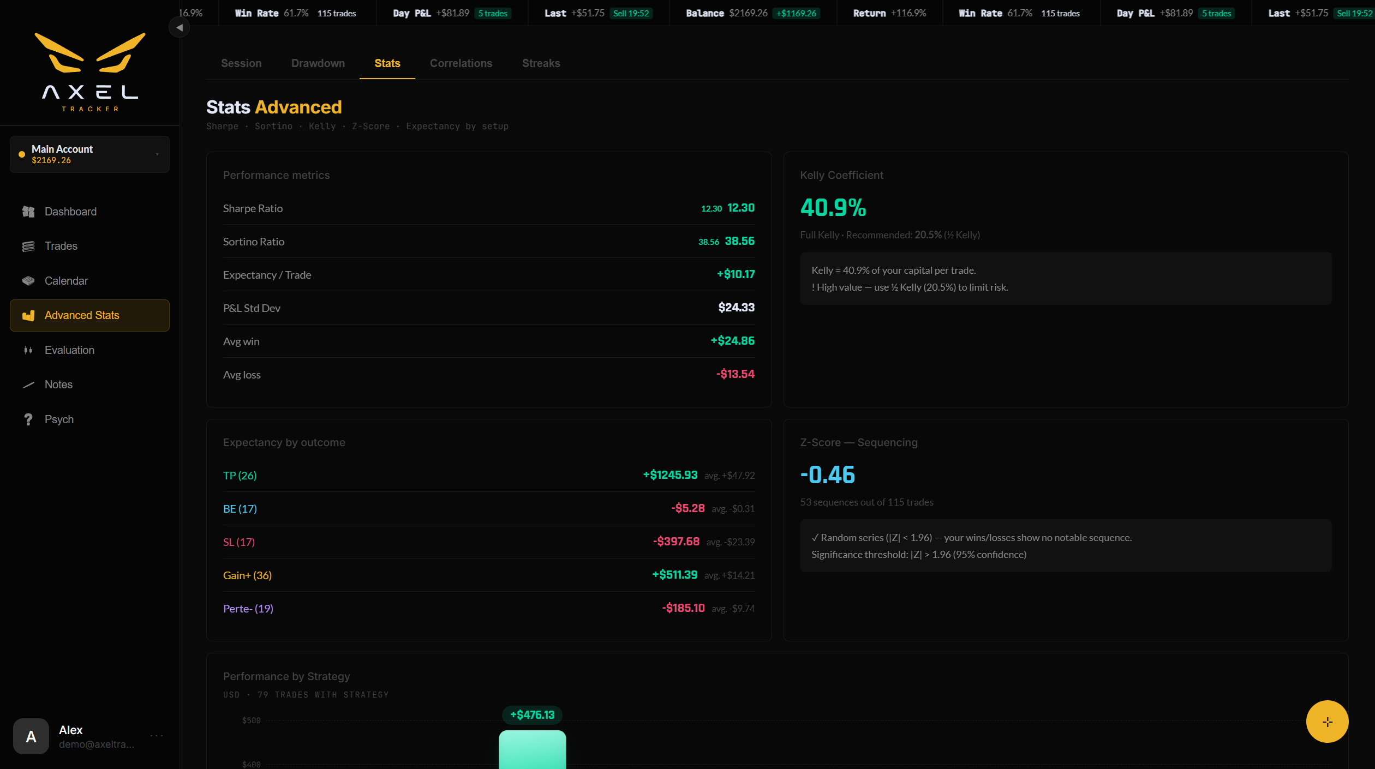Click the TP (26) outcome row
The height and width of the screenshot is (769, 1375).
(x=489, y=476)
